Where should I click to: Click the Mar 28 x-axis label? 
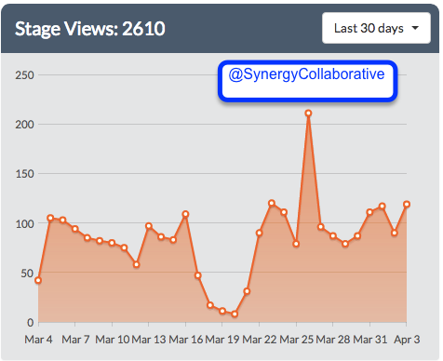(333, 340)
